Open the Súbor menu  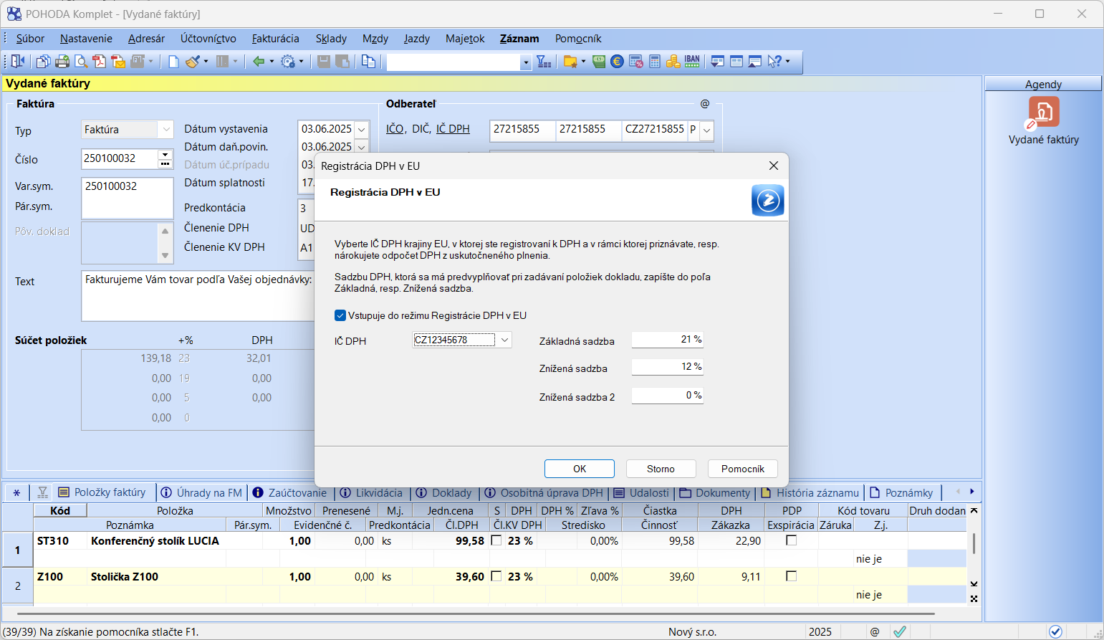(30, 39)
